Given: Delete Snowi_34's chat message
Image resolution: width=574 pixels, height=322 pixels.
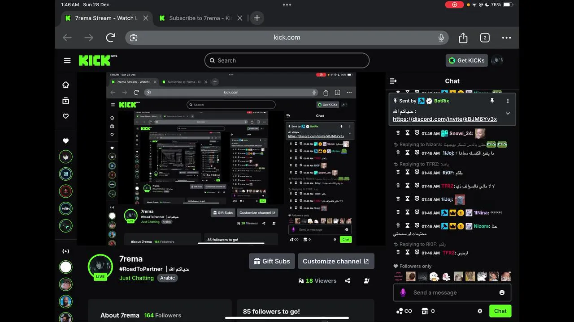Looking at the screenshot, I should pos(398,133).
